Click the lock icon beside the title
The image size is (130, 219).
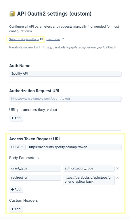(12, 14)
